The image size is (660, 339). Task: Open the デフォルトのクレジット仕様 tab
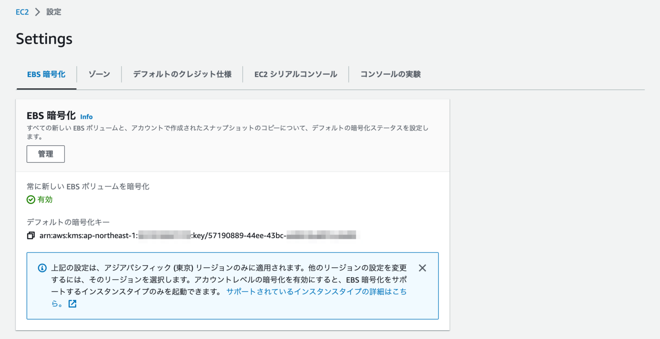click(x=182, y=74)
